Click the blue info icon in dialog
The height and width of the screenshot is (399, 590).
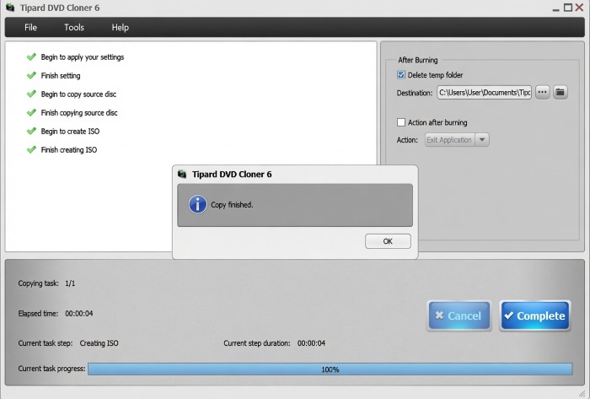(x=197, y=204)
